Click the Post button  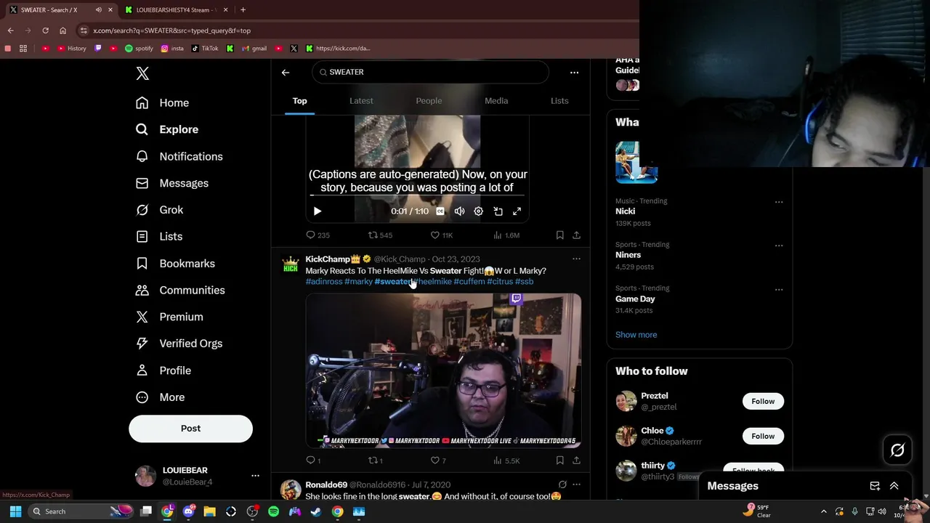pos(190,429)
